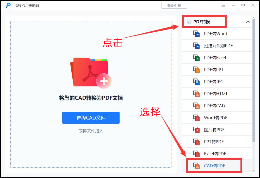Click the Word转PDF red icon
Viewport: 260px width, 178px height.
(x=196, y=118)
